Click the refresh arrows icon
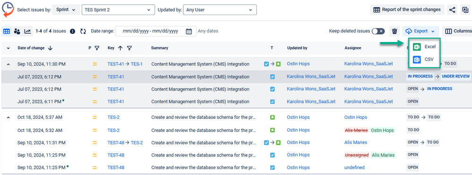Image resolution: width=472 pixels, height=175 pixels. point(83,31)
